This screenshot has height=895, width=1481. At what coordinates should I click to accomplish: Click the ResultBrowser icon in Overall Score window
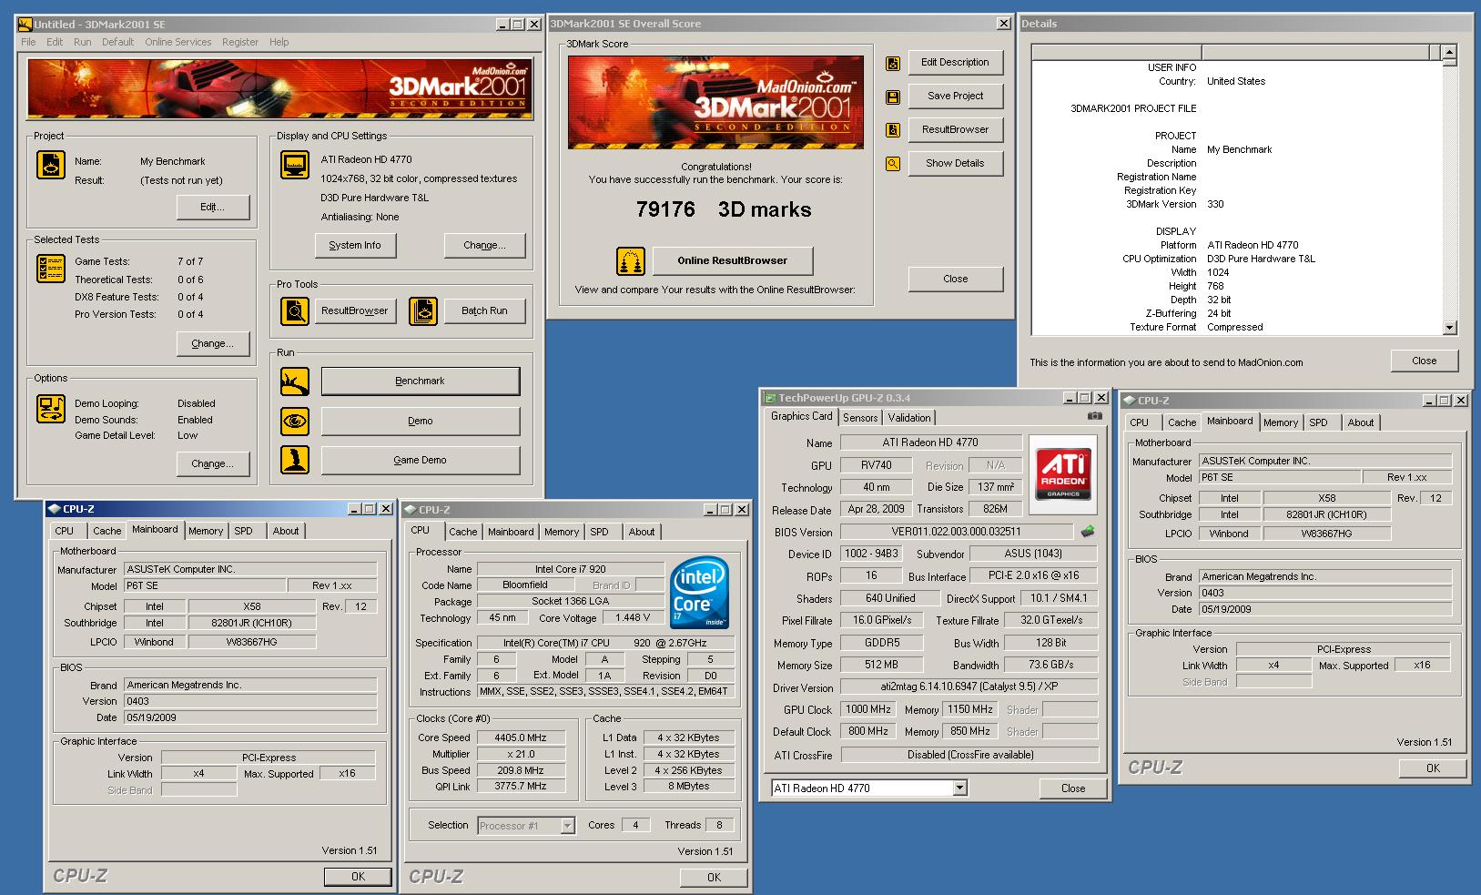click(893, 130)
